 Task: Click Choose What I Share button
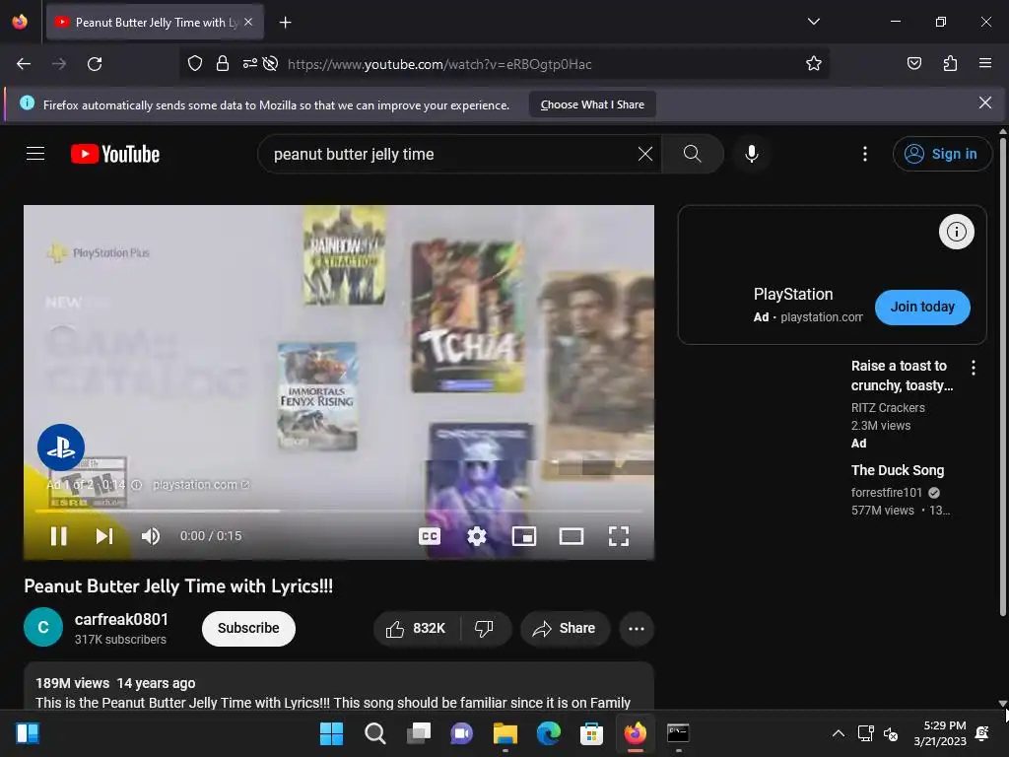tap(592, 104)
